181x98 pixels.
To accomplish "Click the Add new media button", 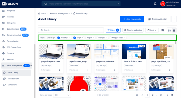I will point(132,19).
